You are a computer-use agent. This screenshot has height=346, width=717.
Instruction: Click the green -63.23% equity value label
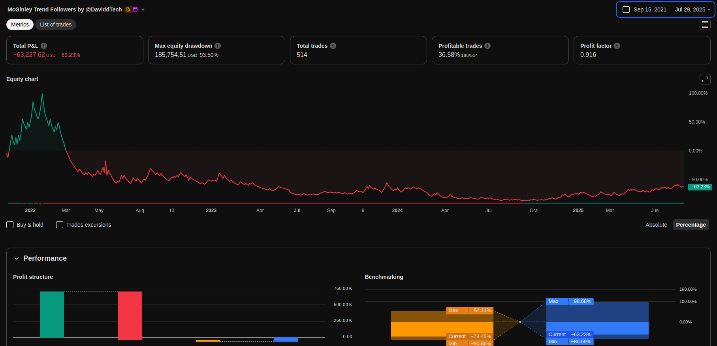click(700, 187)
